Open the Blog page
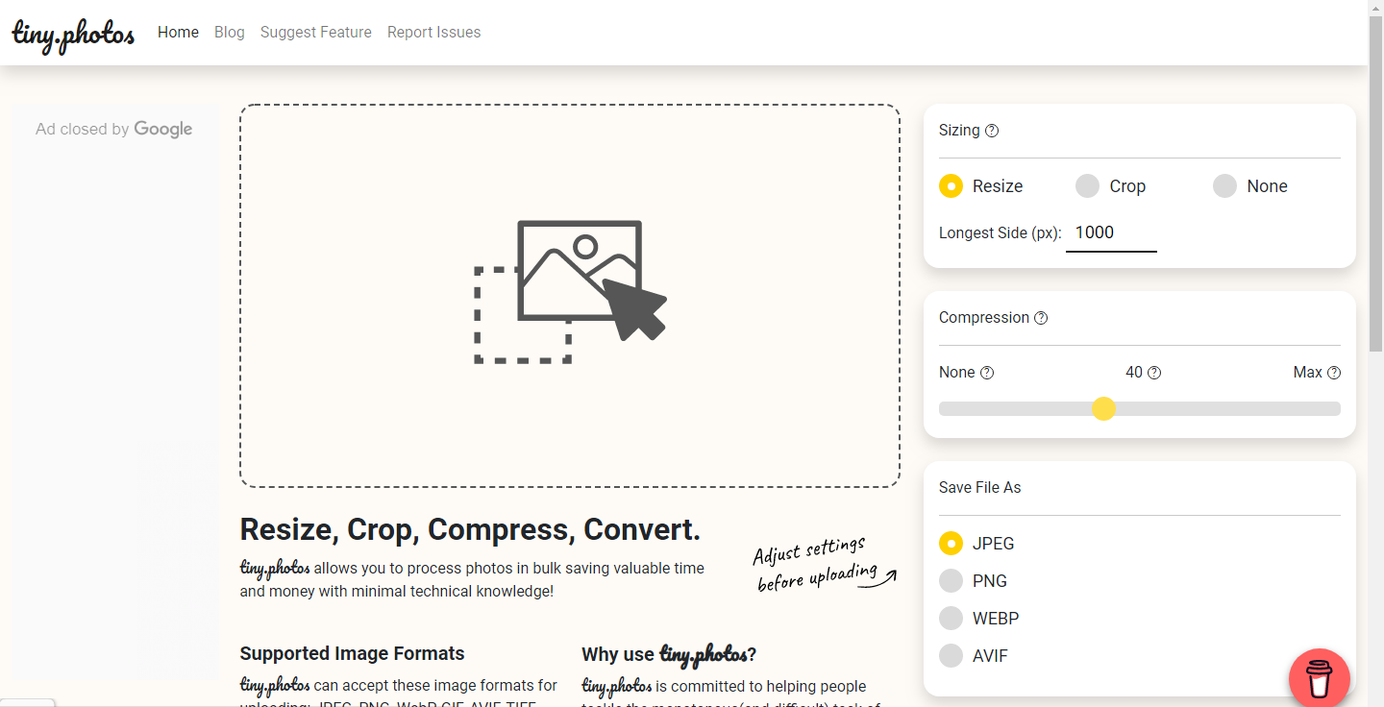Image resolution: width=1384 pixels, height=707 pixels. (230, 33)
